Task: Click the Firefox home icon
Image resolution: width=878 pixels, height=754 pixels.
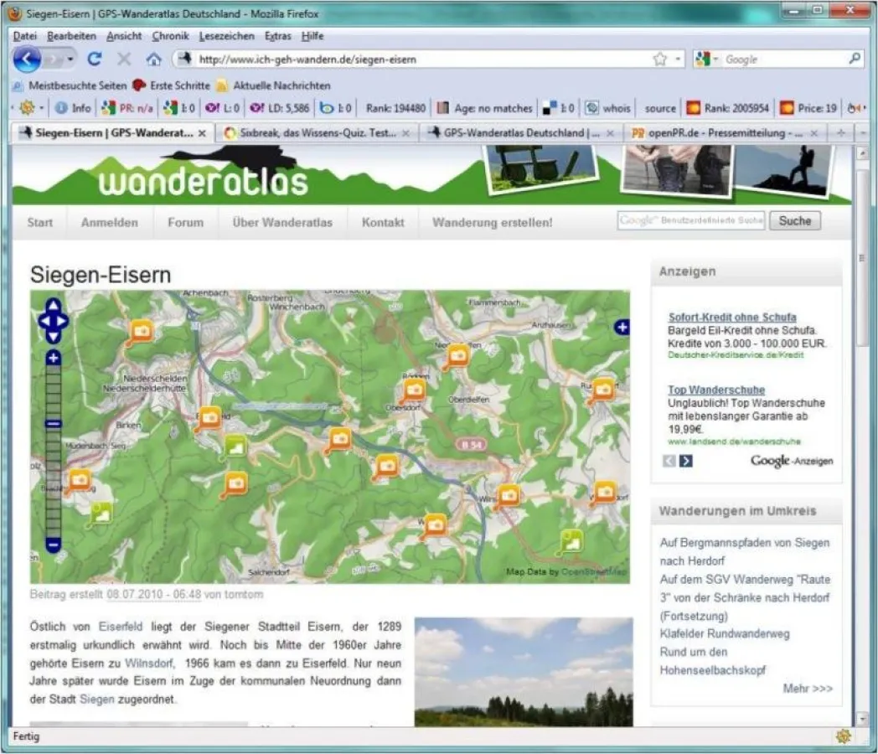Action: pos(153,59)
